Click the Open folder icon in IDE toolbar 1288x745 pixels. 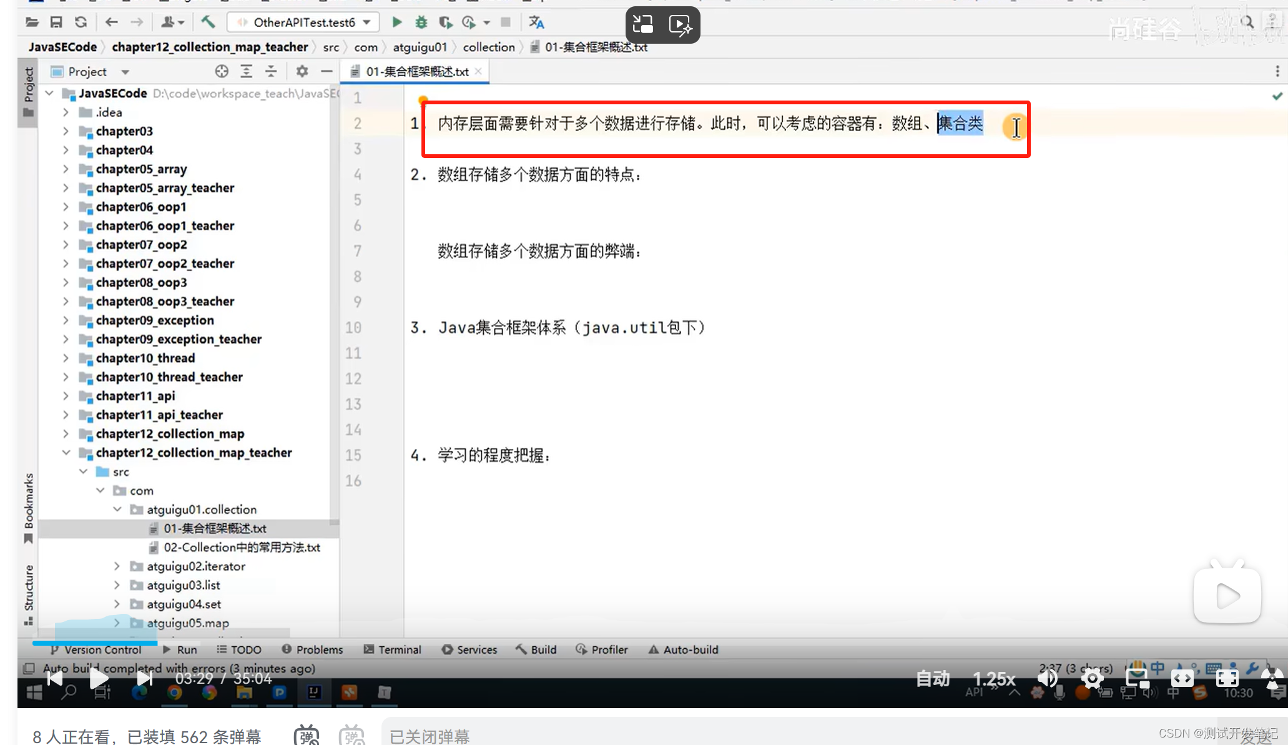point(32,22)
